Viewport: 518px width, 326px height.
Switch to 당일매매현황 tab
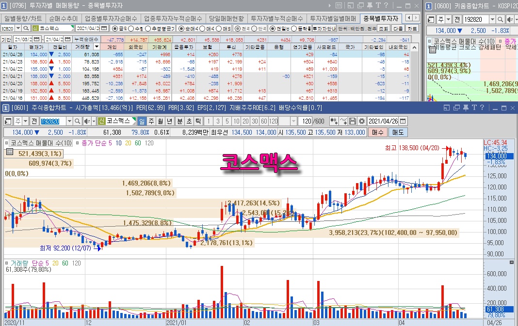tap(227, 18)
